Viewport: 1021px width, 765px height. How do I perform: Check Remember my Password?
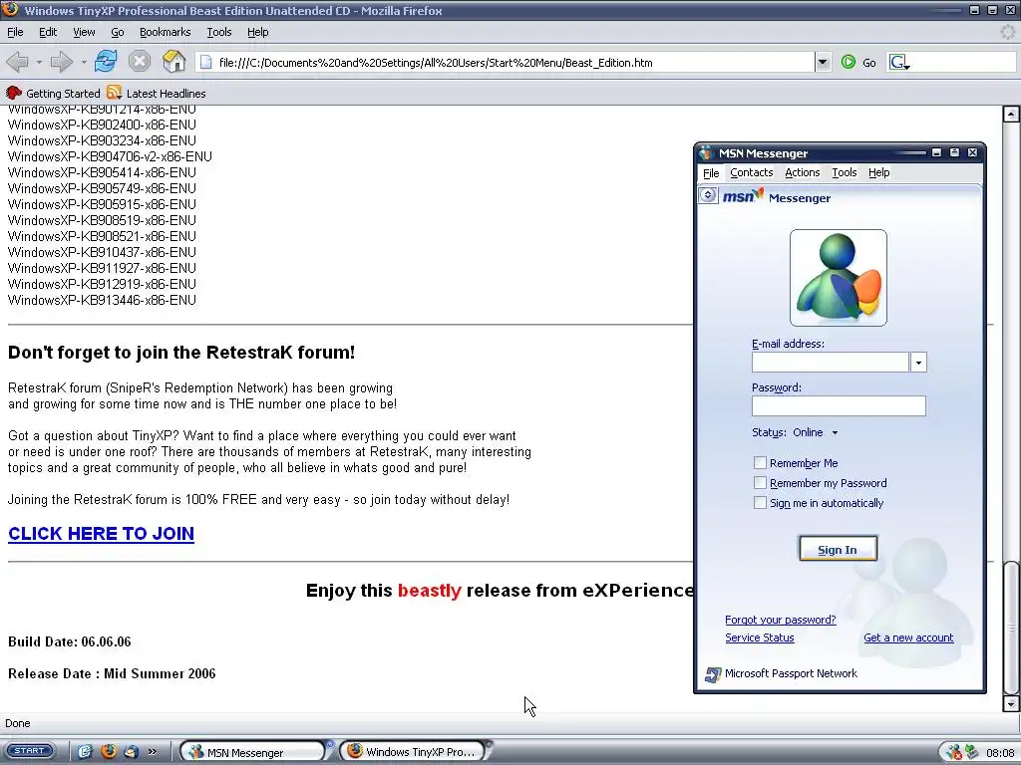[x=760, y=483]
